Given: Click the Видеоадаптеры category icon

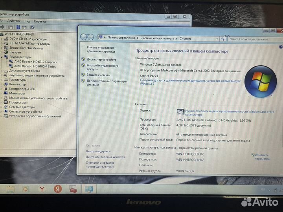Looking at the screenshot, I should pyautogui.click(x=6, y=57).
